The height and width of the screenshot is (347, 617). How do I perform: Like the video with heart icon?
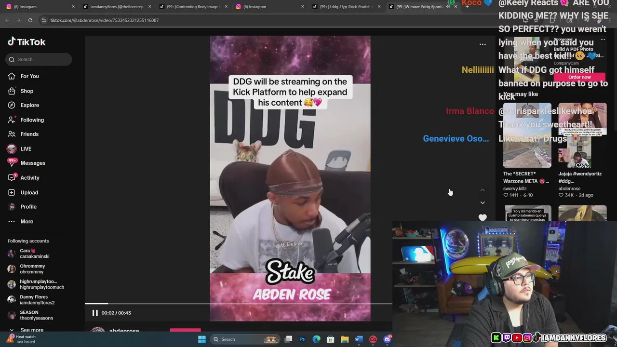[483, 217]
